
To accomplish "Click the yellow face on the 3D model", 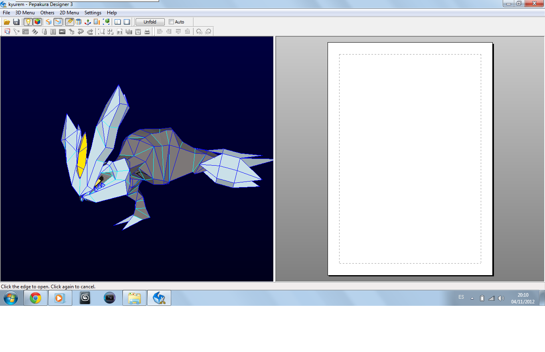I will (x=82, y=156).
